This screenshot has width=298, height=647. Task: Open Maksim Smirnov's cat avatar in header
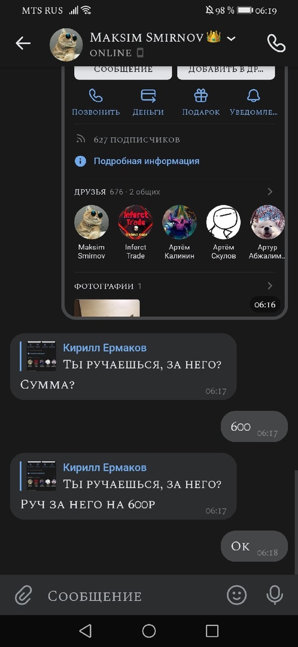pos(66,44)
